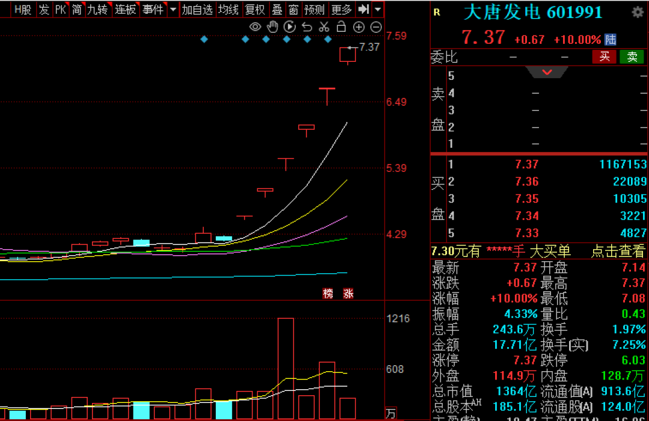Open the 复权 adjustment option
This screenshot has width=649, height=421.
[255, 9]
